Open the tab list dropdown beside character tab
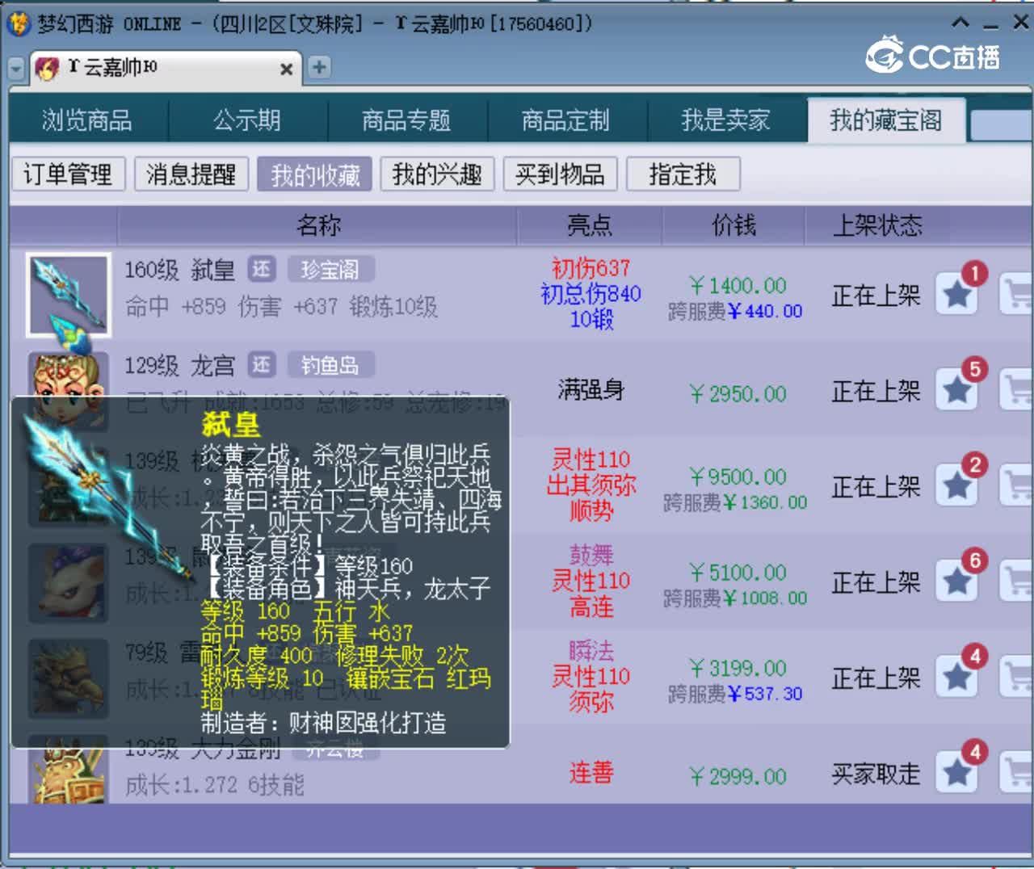 tap(16, 68)
